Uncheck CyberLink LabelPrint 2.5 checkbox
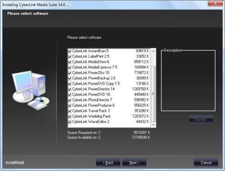 click(x=69, y=57)
